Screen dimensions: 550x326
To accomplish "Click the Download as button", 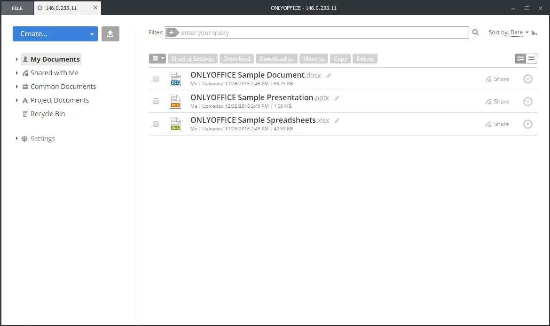I will (x=276, y=59).
